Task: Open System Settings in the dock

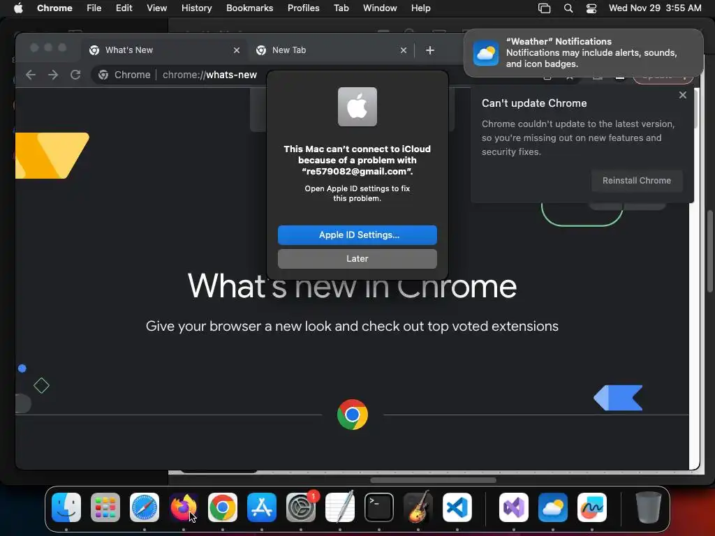Action: 301,507
